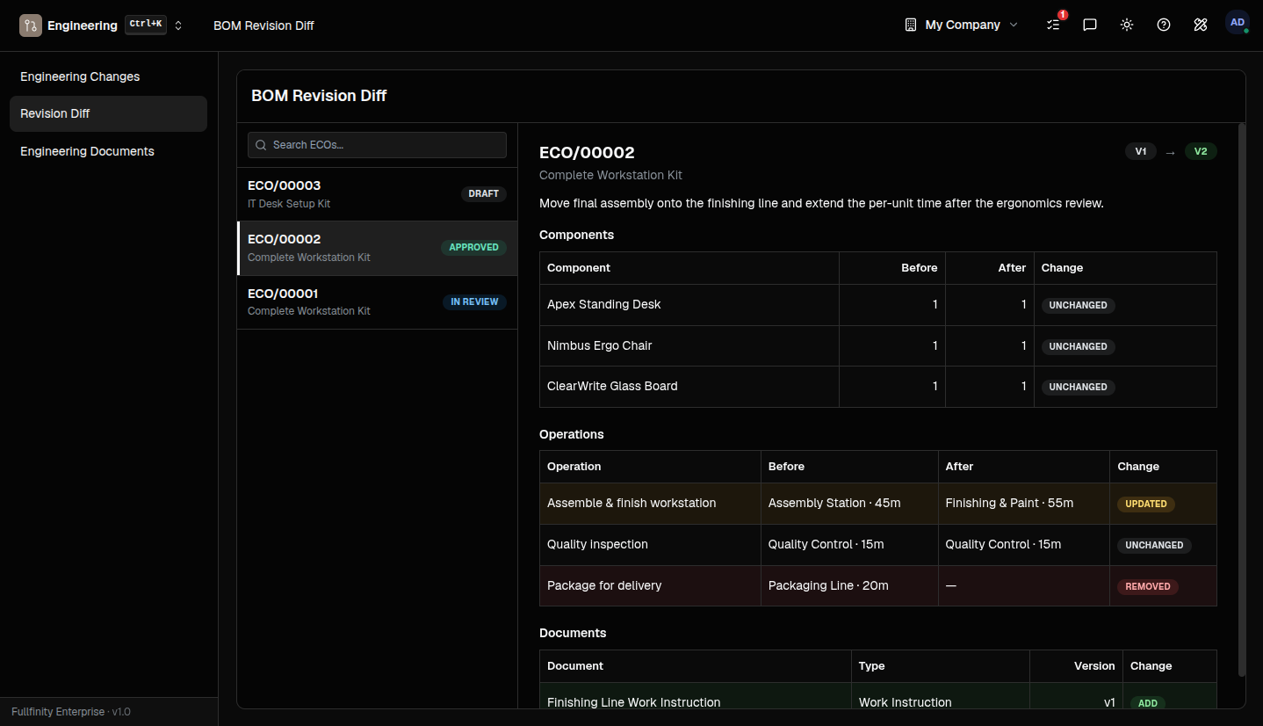Viewport: 1263px width, 726px height.
Task: Click the ClearWrite Glass Board component row
Action: (x=878, y=387)
